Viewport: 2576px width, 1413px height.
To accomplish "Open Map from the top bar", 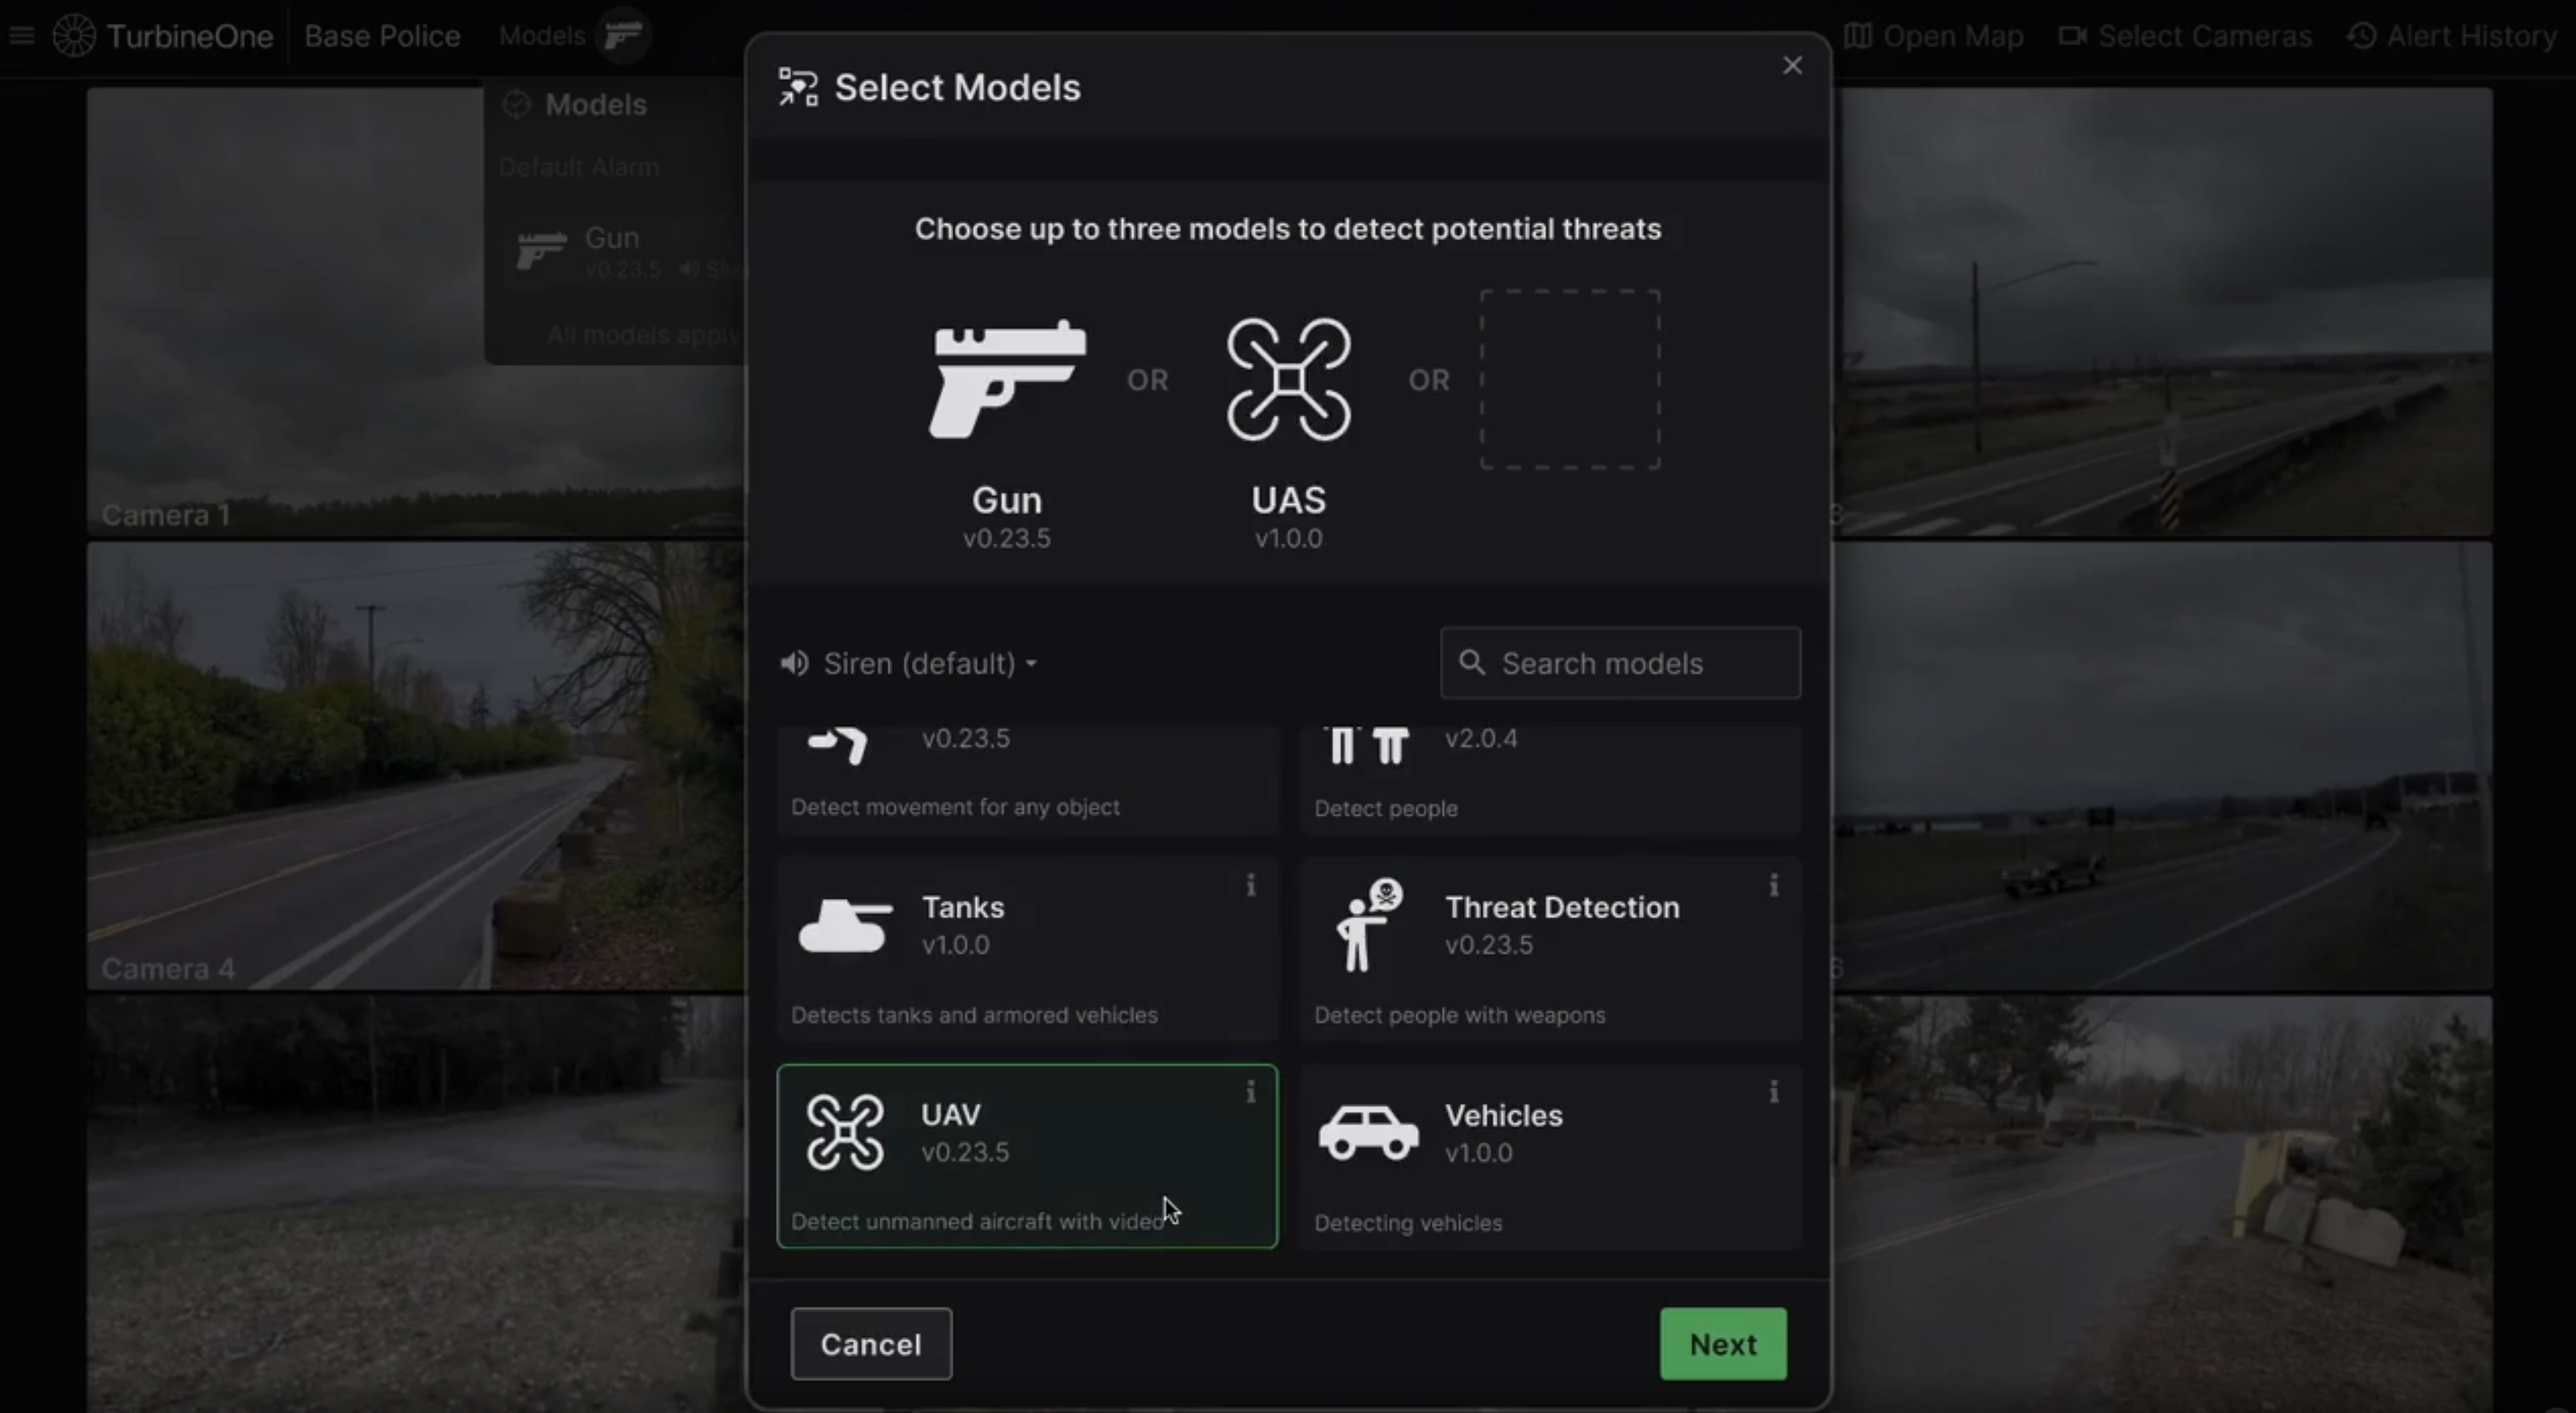I will 1933,37.
